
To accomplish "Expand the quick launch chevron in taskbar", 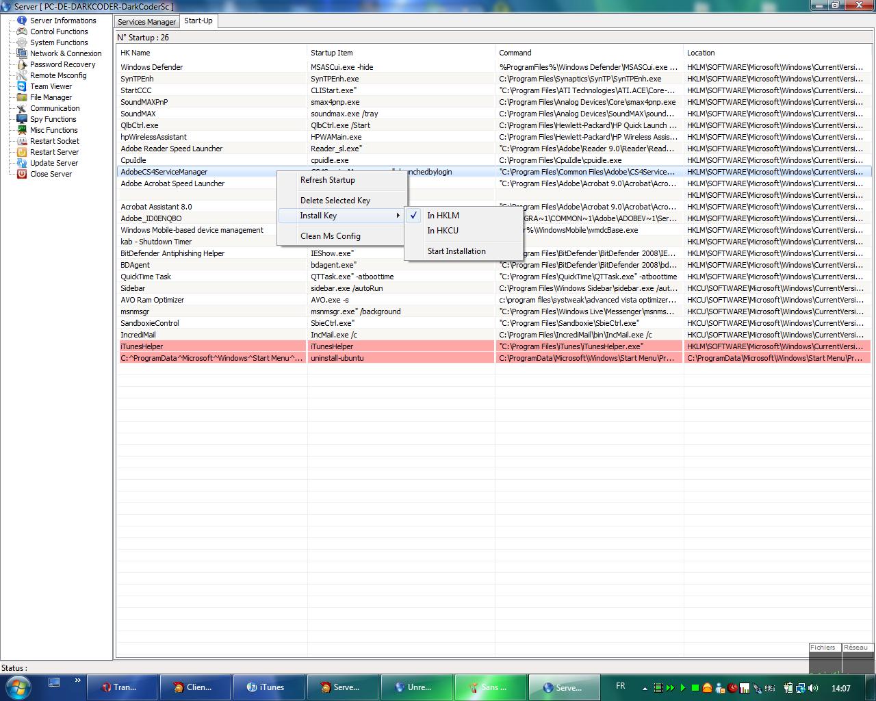I will point(77,680).
